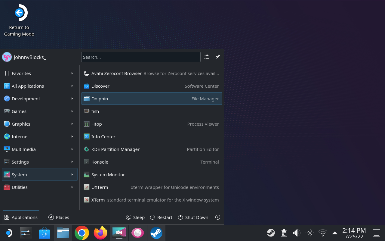Launch the UXTerm icon
385x241 pixels.
pos(87,187)
